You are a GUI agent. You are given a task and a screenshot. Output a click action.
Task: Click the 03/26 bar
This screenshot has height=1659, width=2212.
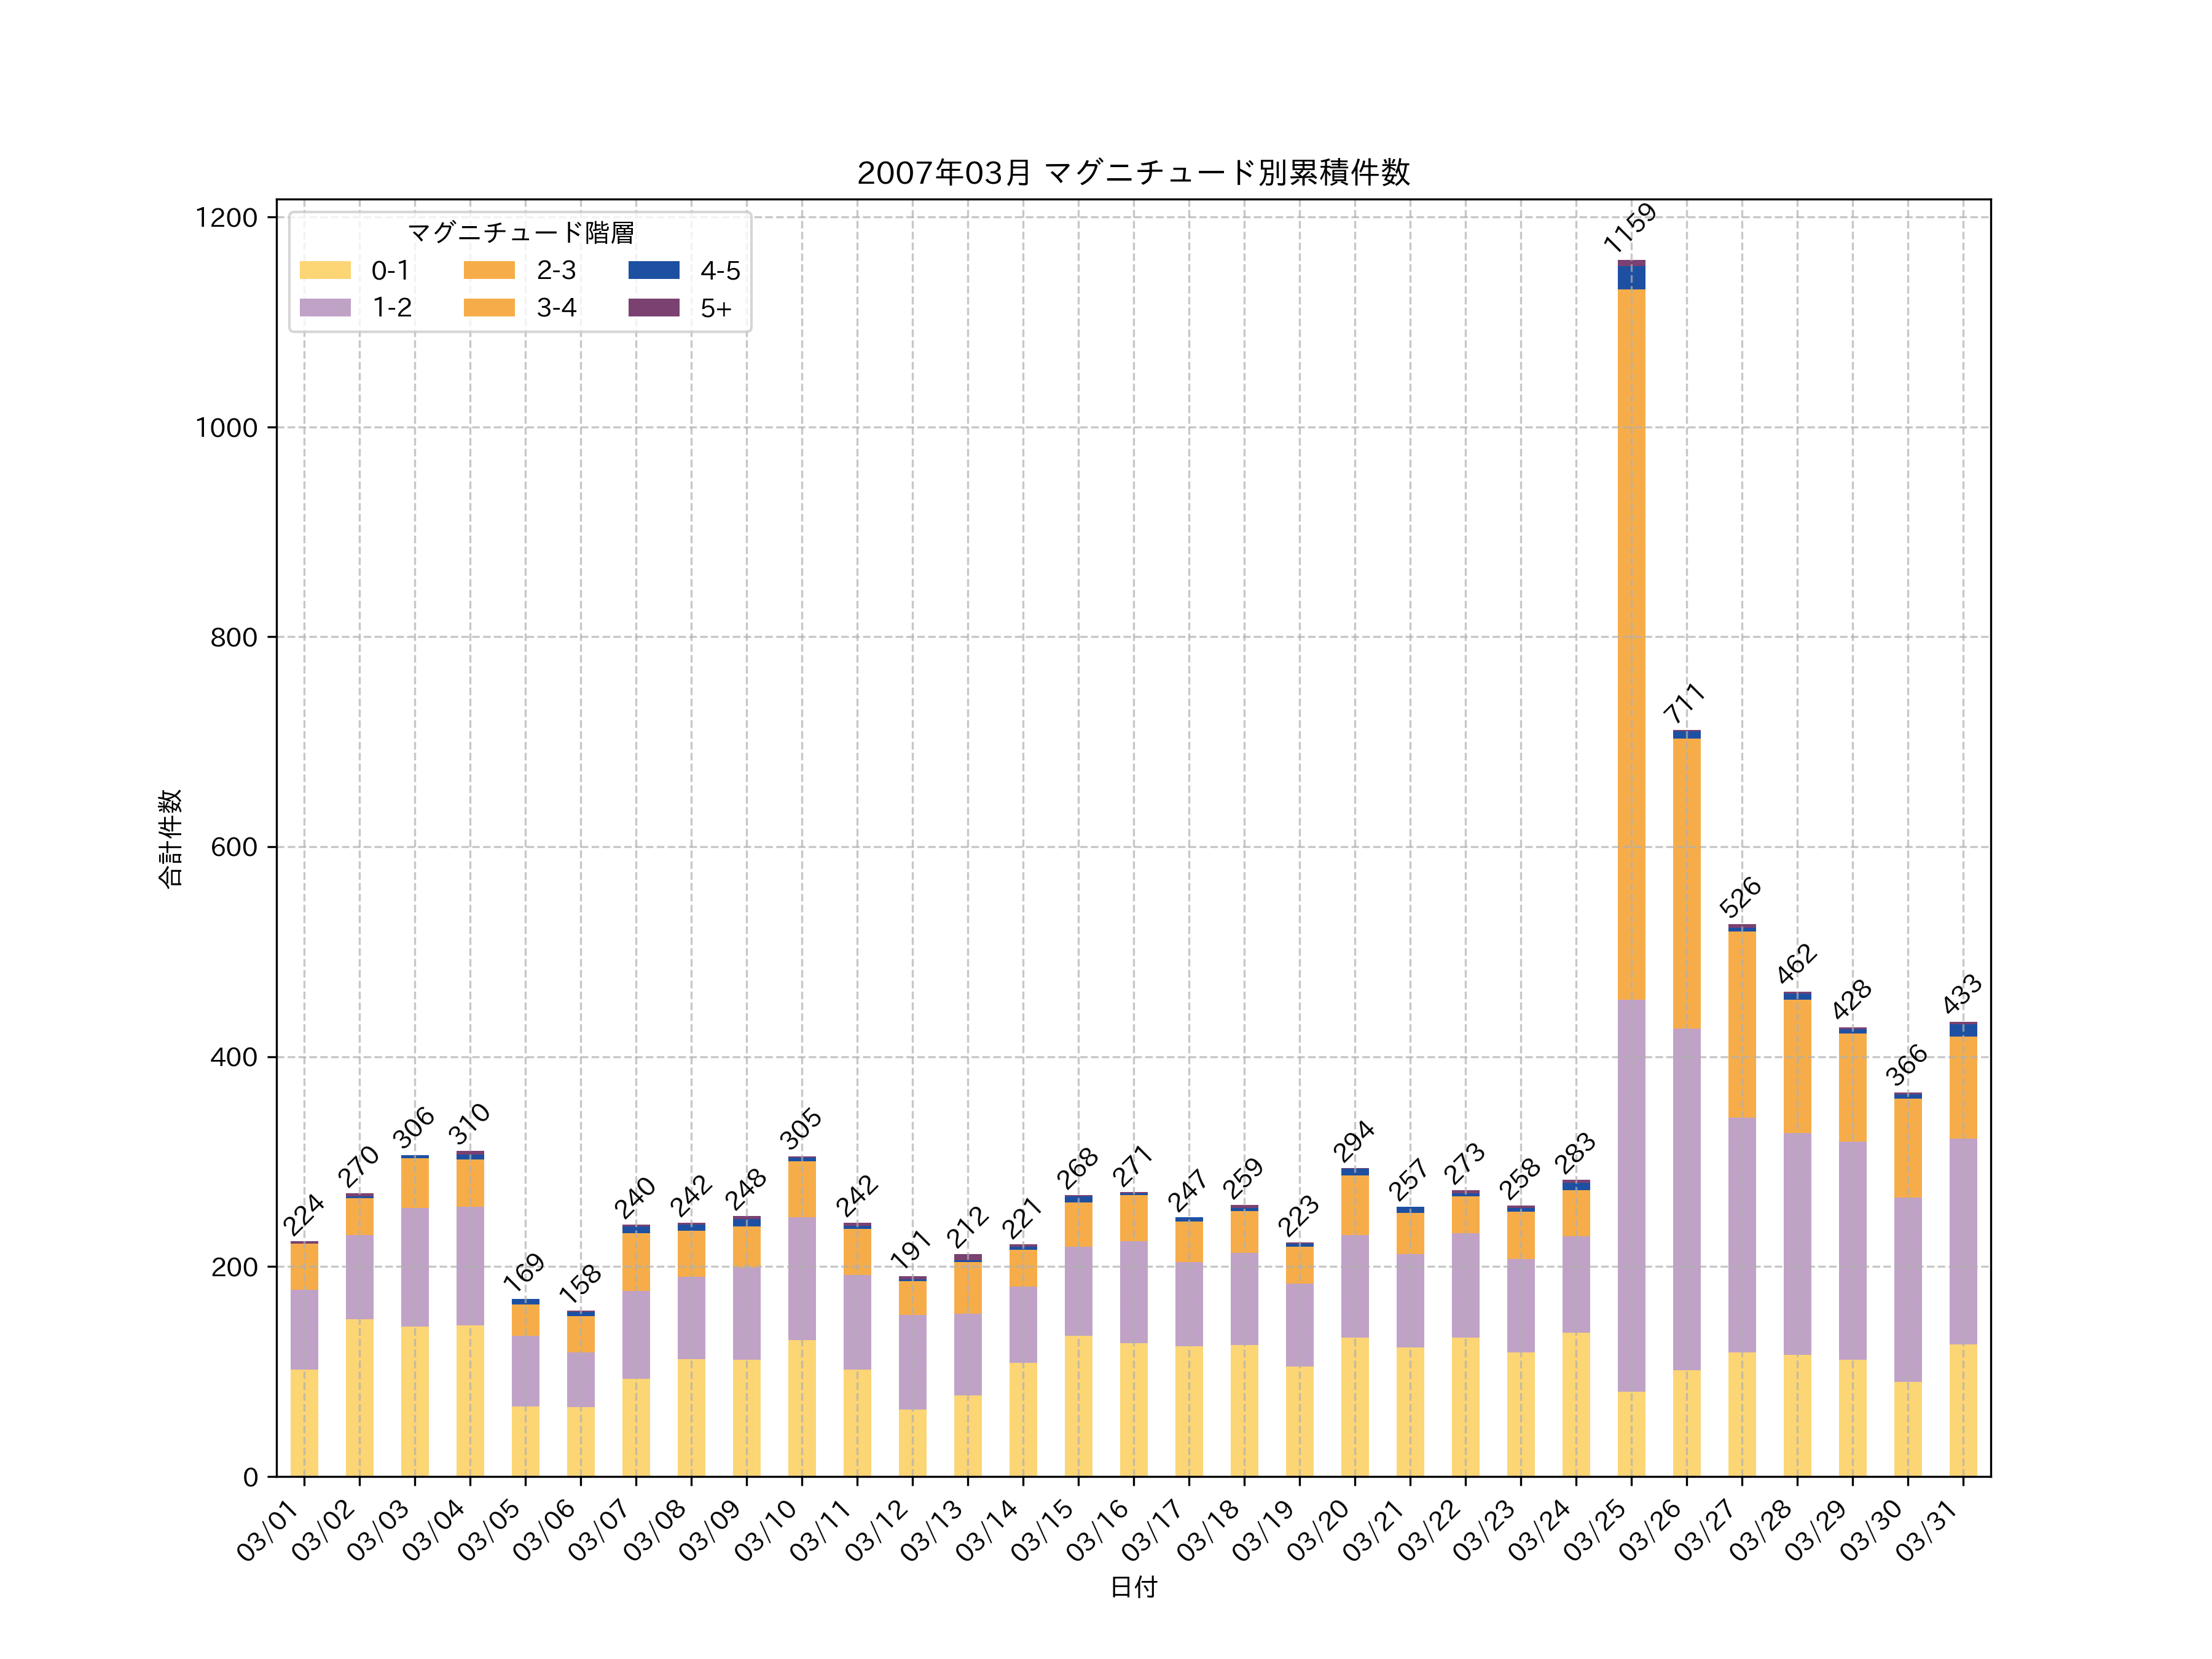[x=1686, y=1100]
